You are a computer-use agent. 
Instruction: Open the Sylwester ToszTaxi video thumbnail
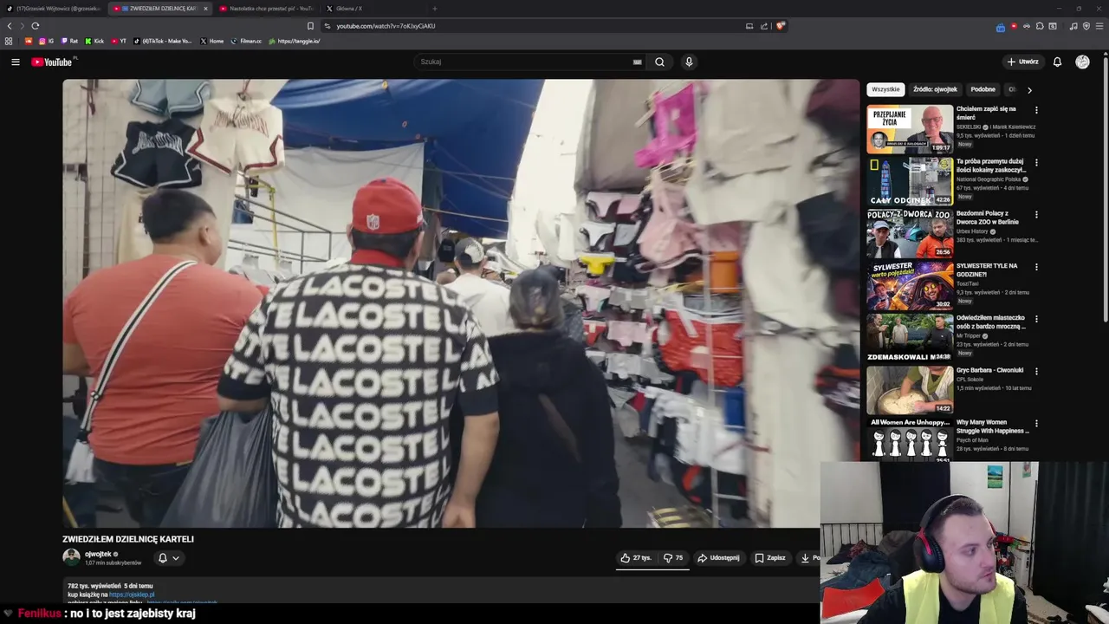point(910,286)
